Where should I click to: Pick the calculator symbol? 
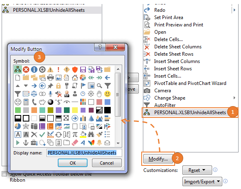point(26,102)
